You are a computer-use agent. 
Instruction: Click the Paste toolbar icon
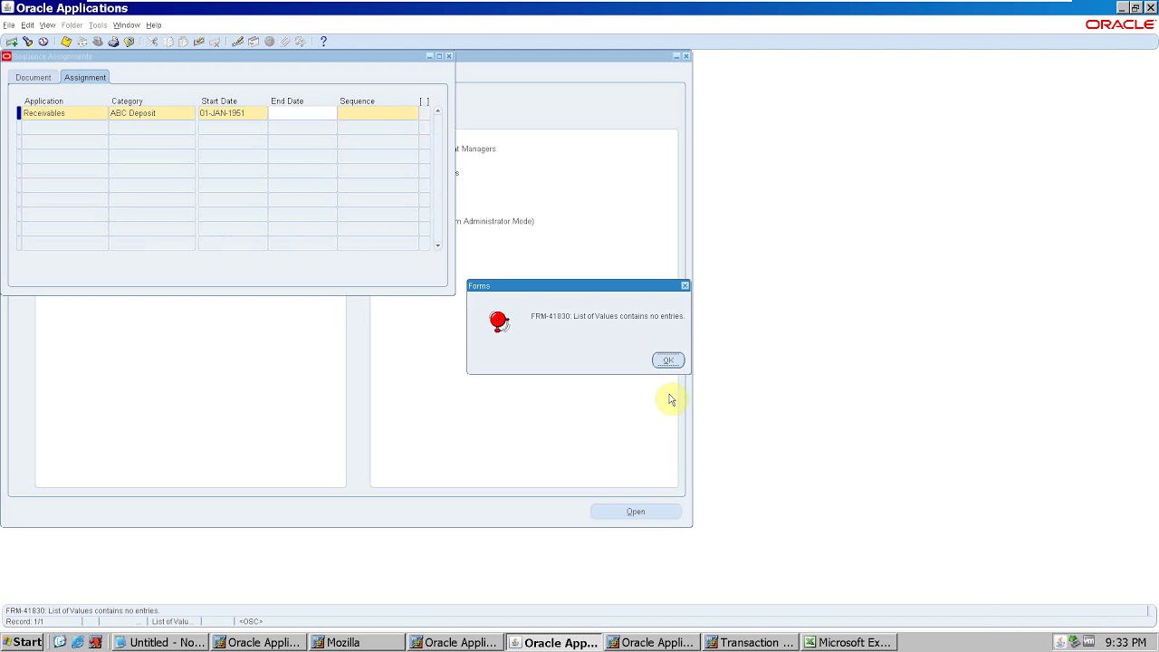coord(183,42)
